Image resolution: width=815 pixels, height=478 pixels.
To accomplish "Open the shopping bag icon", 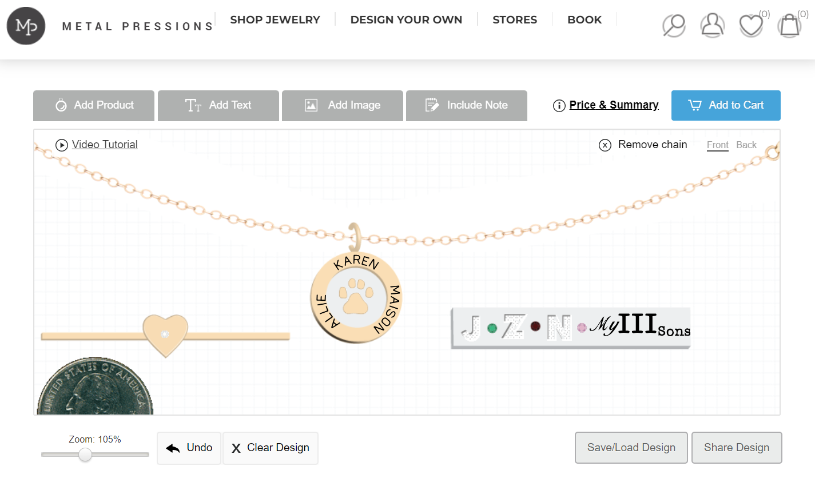I will pyautogui.click(x=789, y=25).
